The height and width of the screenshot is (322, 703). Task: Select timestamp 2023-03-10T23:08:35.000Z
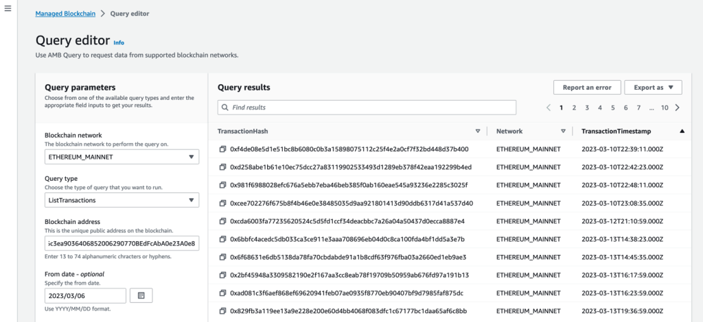pos(622,203)
